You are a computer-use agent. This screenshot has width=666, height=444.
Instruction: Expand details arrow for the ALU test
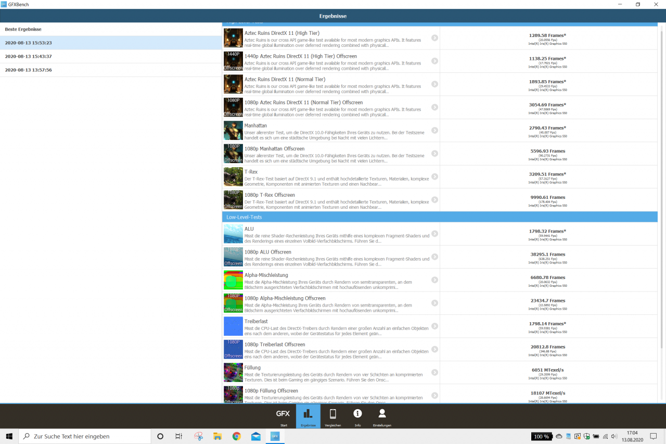pyautogui.click(x=434, y=234)
